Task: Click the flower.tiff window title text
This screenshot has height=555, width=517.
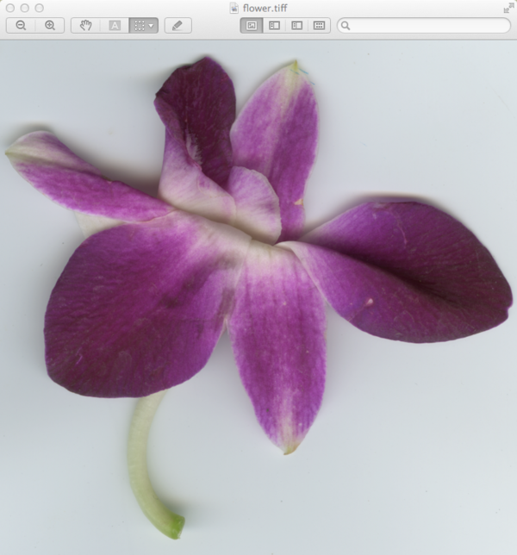Action: [x=265, y=8]
